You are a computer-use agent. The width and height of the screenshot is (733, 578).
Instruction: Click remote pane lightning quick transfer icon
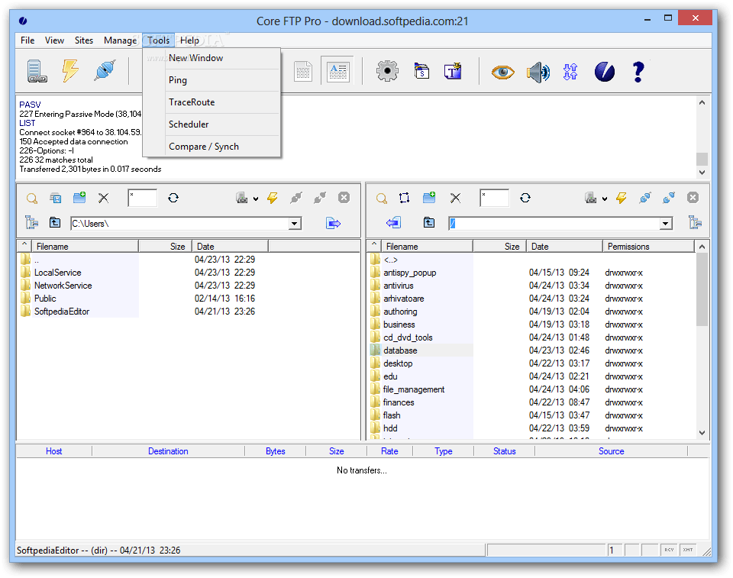[621, 198]
